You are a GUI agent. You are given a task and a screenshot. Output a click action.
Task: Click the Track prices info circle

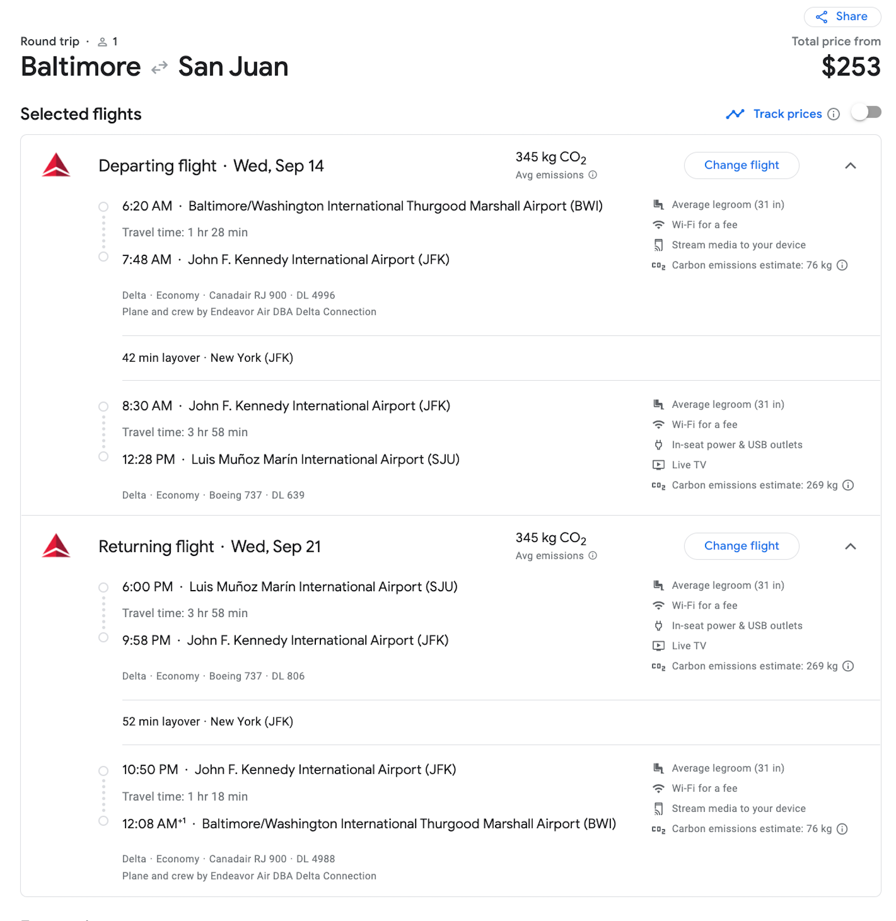point(833,114)
